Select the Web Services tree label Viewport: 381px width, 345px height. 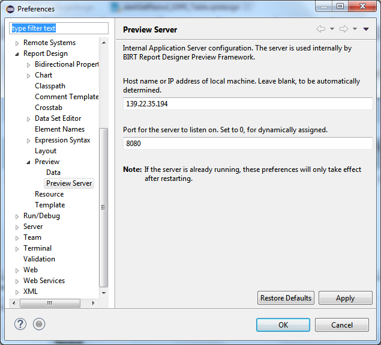pyautogui.click(x=44, y=281)
